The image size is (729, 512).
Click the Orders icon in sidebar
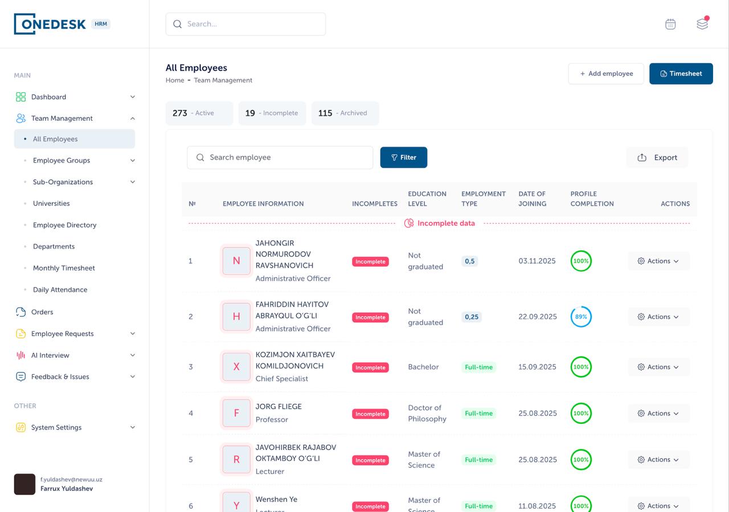tap(21, 312)
